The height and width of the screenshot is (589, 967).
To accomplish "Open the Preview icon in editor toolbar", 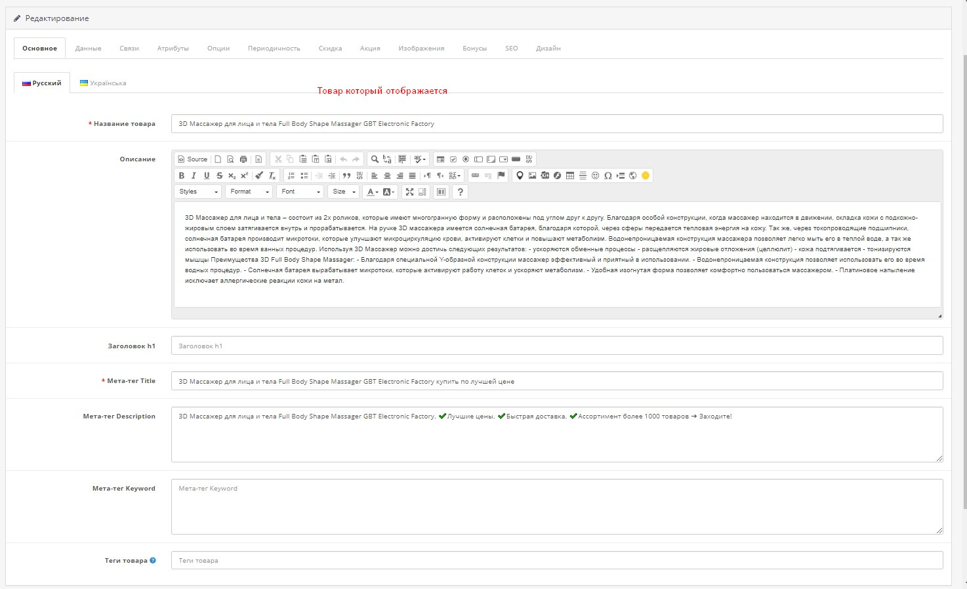I will point(230,159).
